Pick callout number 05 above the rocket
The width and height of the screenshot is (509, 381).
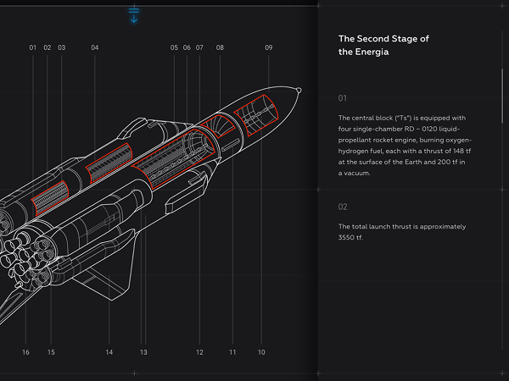pyautogui.click(x=174, y=48)
